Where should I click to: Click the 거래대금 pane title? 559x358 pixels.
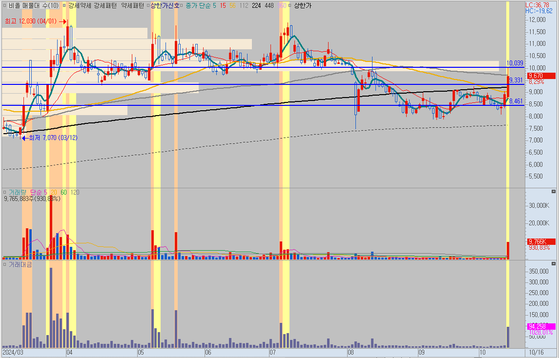point(20,265)
